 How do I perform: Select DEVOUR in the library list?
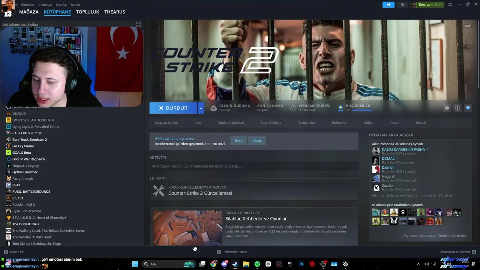[x=19, y=114]
